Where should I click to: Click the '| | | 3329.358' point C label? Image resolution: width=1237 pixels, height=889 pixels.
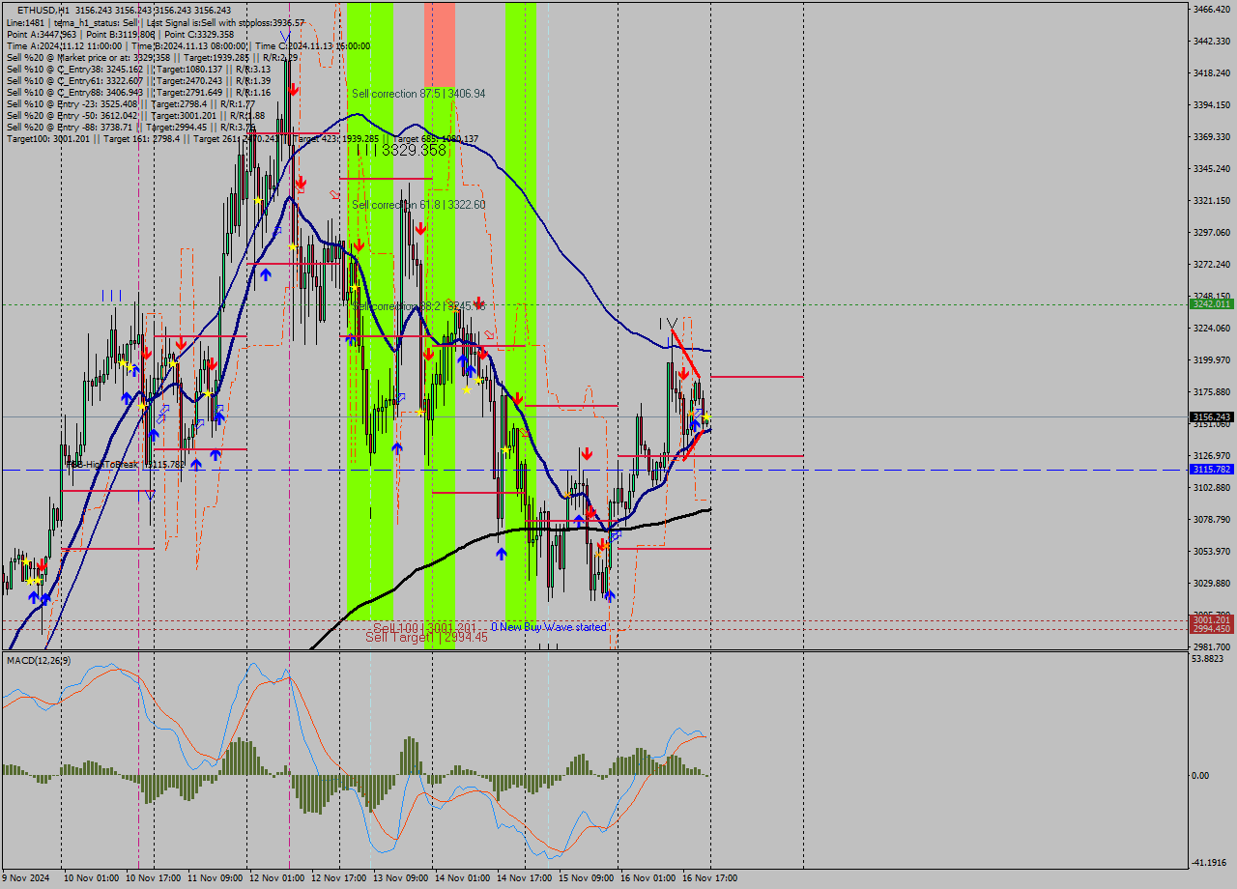[x=401, y=150]
